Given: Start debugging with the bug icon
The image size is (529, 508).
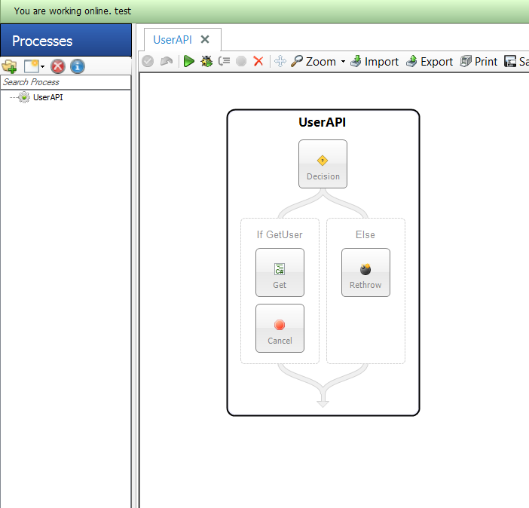Looking at the screenshot, I should (x=206, y=62).
